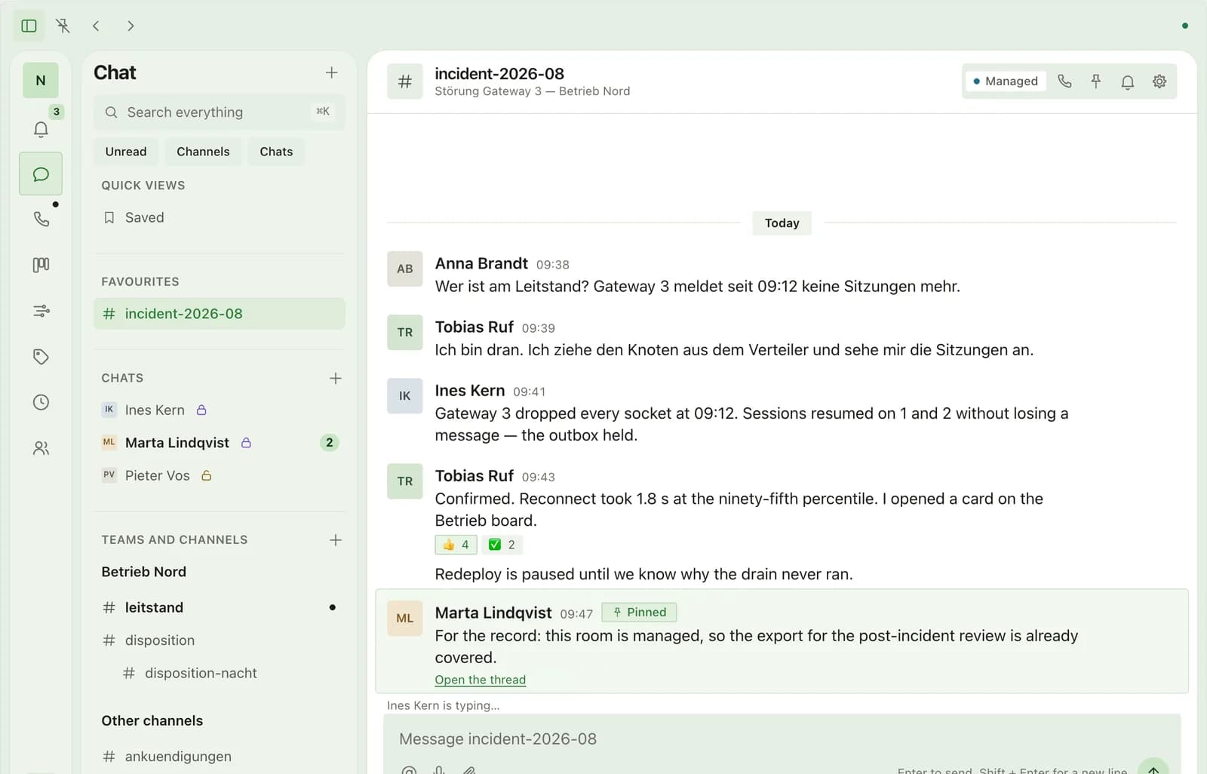1207x774 pixels.
Task: Open the boards kanban icon
Action: (41, 265)
